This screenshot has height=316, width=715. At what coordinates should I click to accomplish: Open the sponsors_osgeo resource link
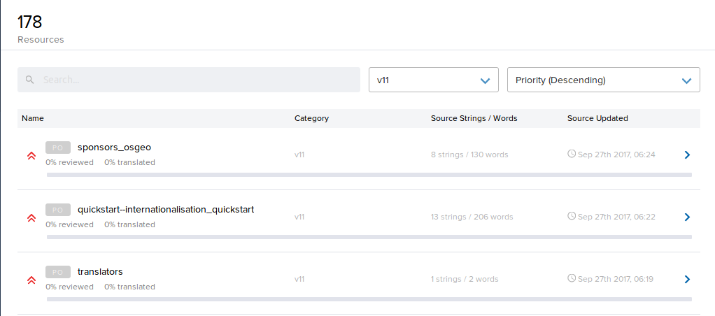tap(114, 147)
